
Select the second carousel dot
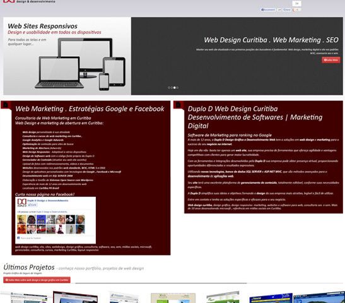[x=172, y=88]
